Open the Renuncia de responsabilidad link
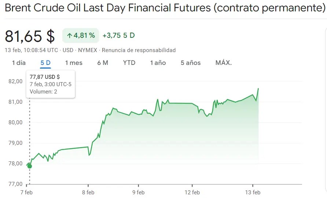 pyautogui.click(x=139, y=50)
